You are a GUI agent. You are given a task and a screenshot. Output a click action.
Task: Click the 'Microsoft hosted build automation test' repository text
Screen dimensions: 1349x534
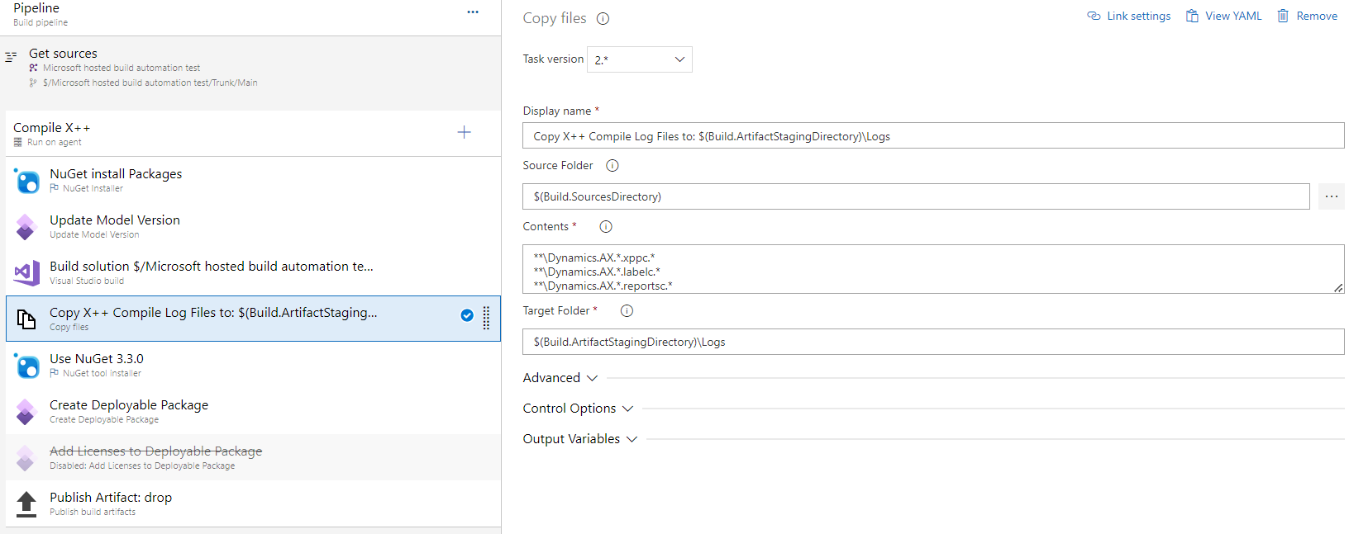point(122,69)
